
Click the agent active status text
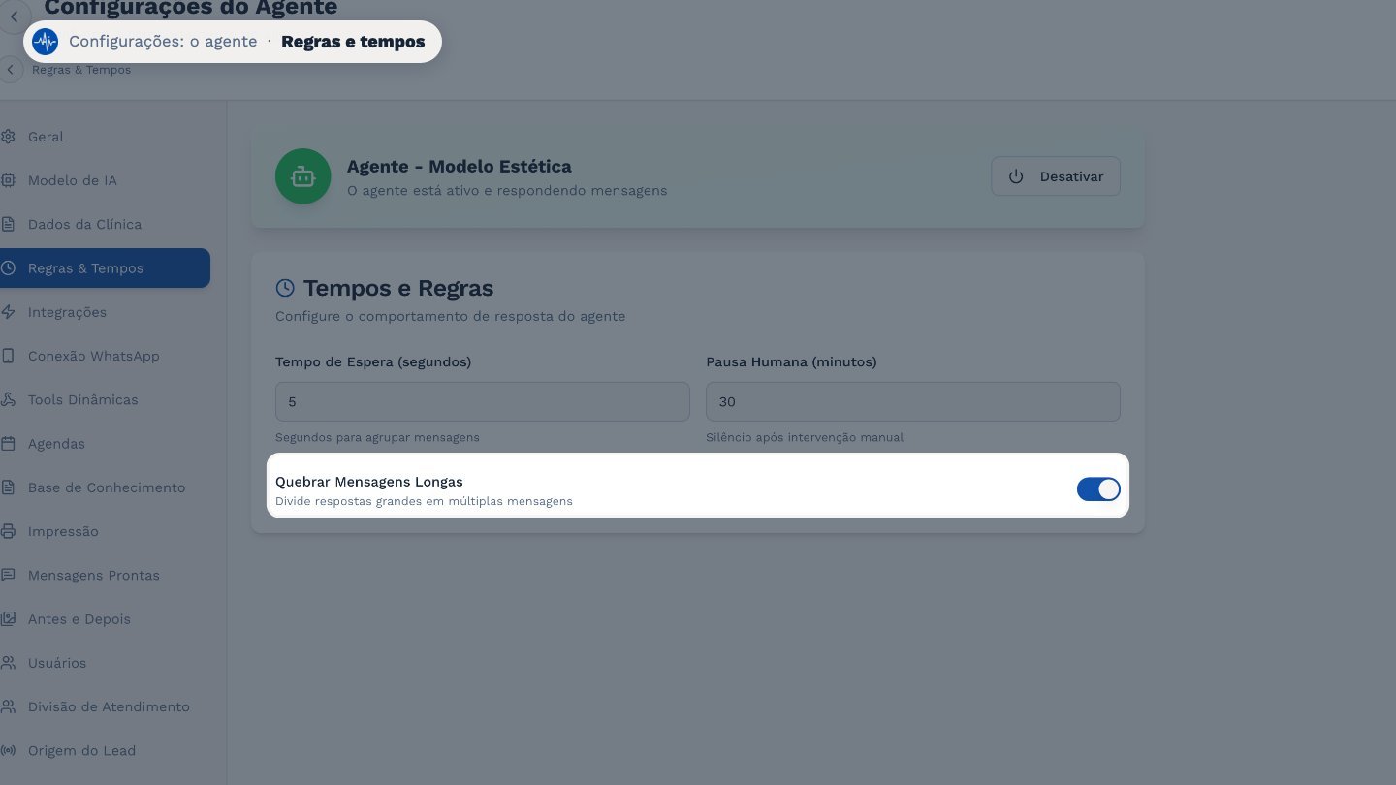(x=507, y=191)
